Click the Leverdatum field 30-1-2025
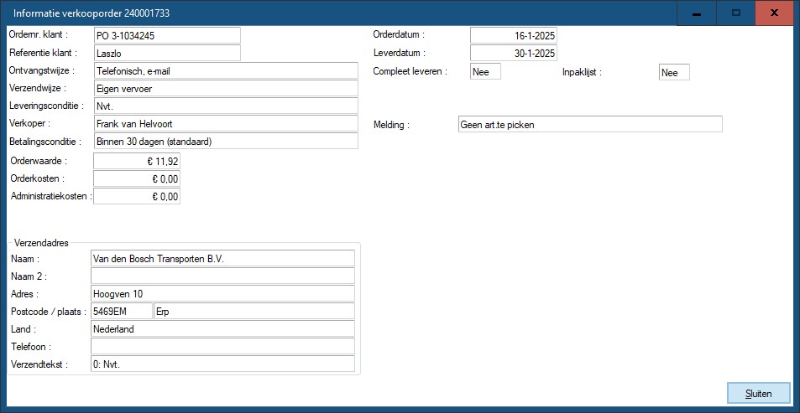The width and height of the screenshot is (800, 413). click(x=513, y=53)
